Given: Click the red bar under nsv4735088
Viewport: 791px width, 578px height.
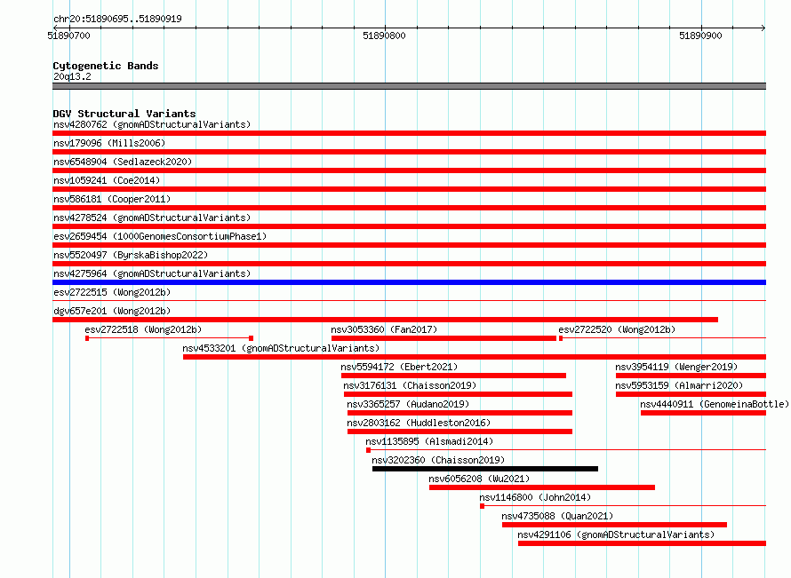Looking at the screenshot, I should pyautogui.click(x=614, y=525).
